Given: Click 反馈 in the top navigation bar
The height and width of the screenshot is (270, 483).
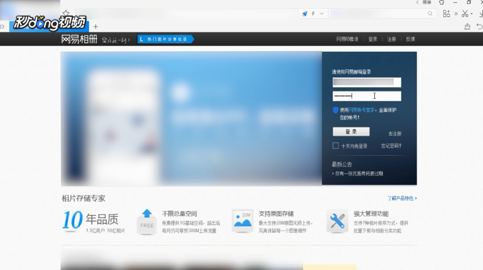Looking at the screenshot, I should pyautogui.click(x=410, y=39).
